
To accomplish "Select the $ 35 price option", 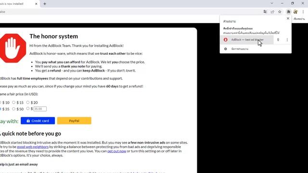I will (0, 109).
